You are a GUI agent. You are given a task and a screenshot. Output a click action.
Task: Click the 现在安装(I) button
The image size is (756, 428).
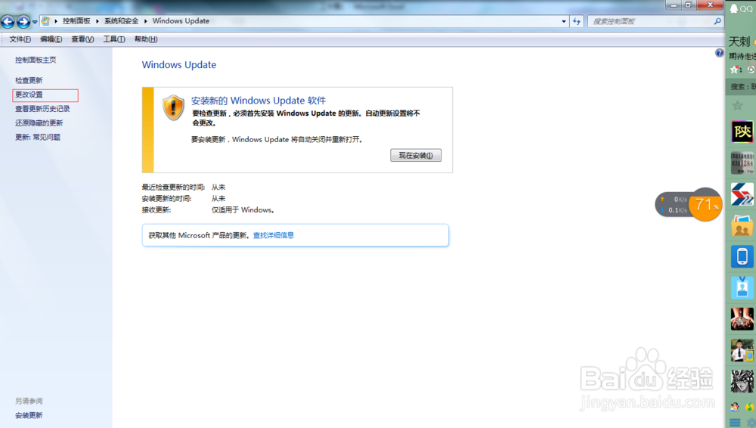point(416,155)
